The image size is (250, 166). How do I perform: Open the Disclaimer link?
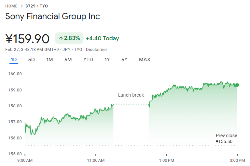[96, 50]
